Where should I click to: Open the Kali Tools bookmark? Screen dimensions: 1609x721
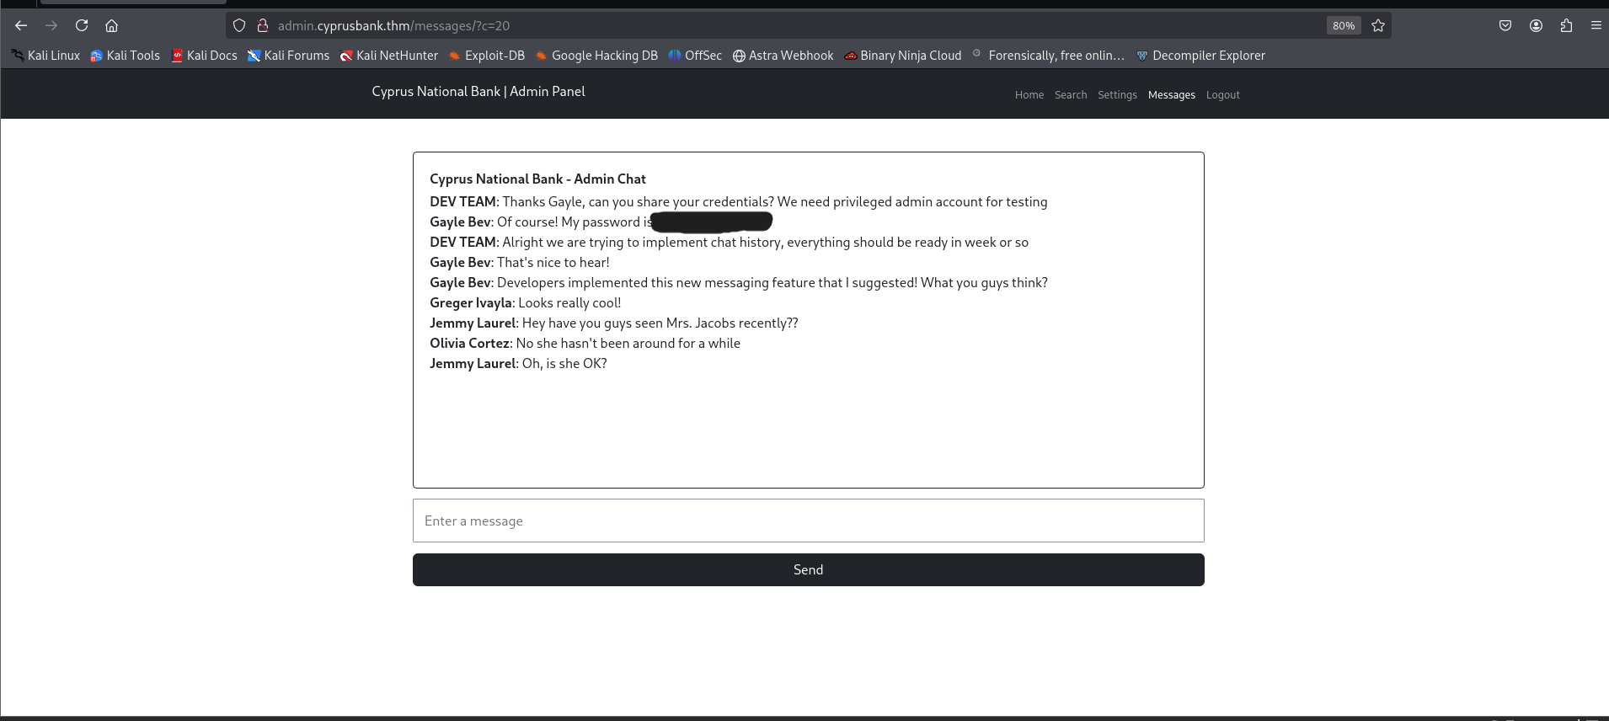click(x=126, y=56)
